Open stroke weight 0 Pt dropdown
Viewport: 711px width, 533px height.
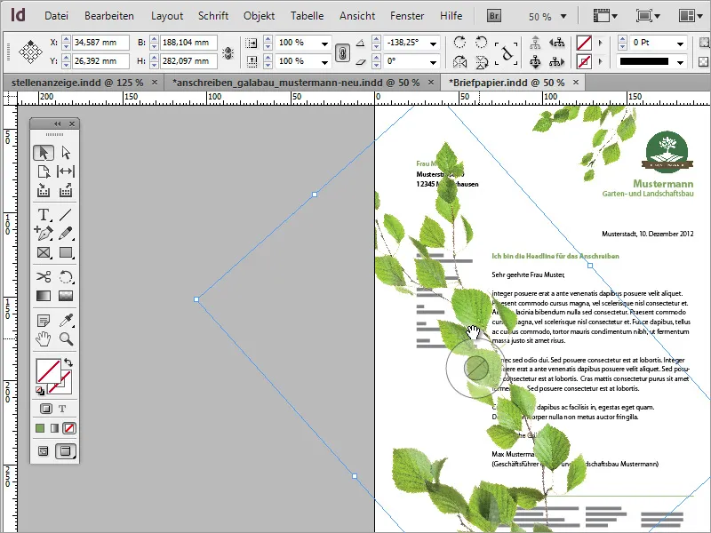coord(680,44)
